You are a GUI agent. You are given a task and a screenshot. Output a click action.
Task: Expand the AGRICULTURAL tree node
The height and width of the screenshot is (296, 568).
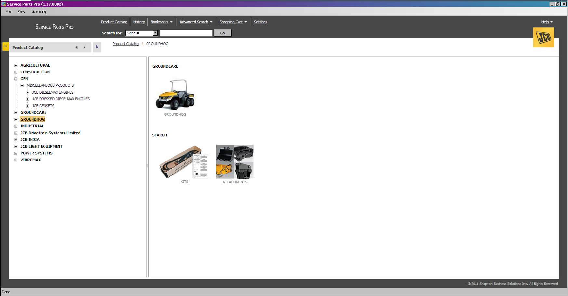tap(16, 65)
